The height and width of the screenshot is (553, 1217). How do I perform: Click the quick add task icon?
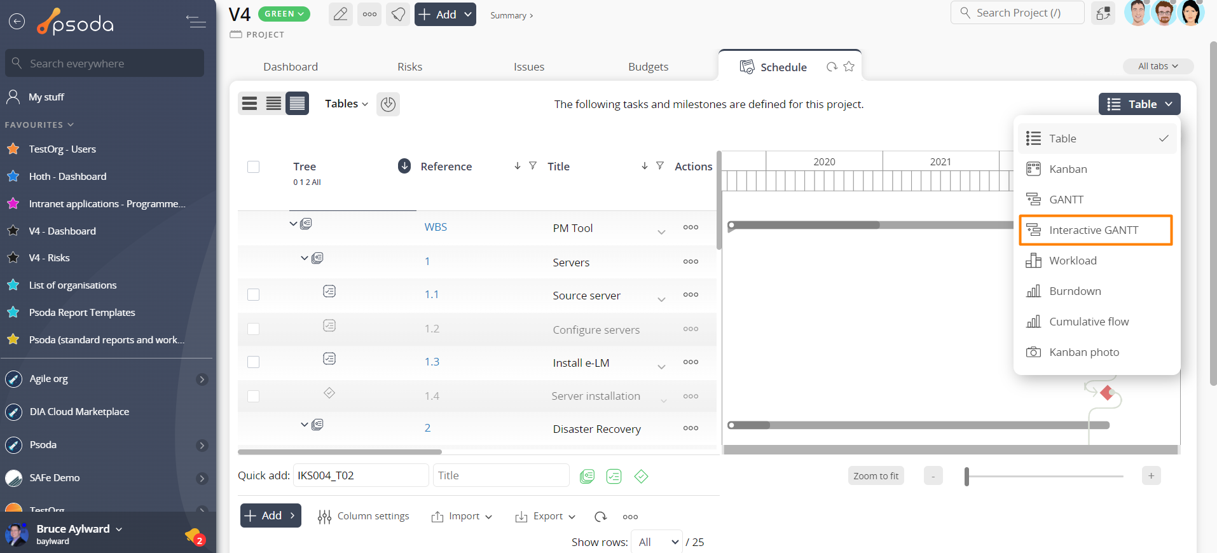click(x=614, y=476)
